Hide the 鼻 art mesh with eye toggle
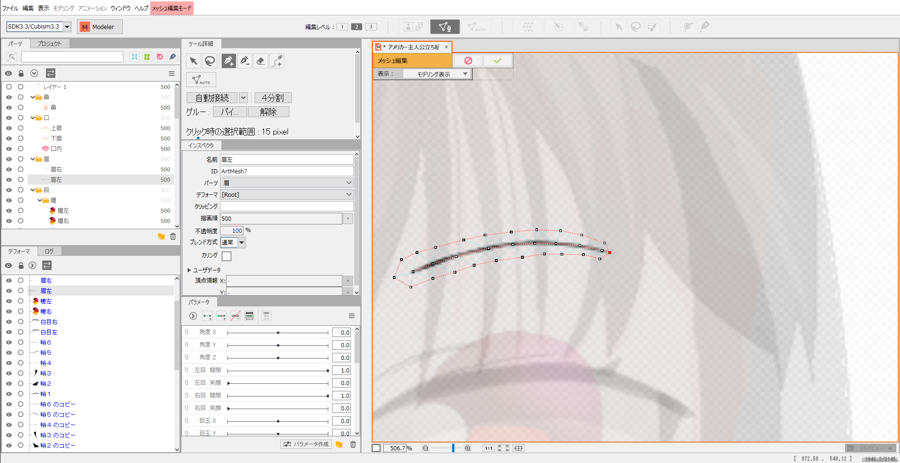 [8, 107]
